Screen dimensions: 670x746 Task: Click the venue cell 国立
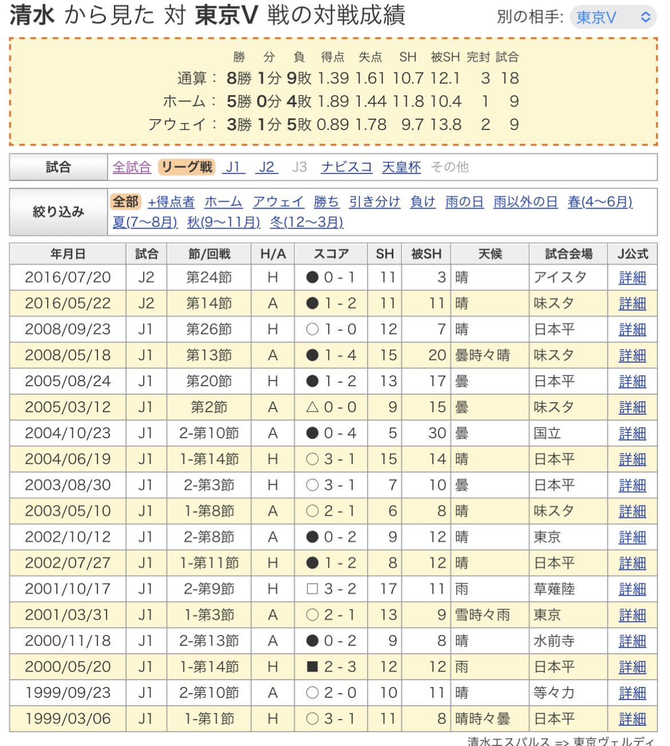pyautogui.click(x=569, y=433)
